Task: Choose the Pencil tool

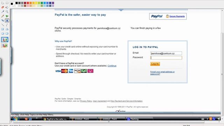Action: click(2, 16)
